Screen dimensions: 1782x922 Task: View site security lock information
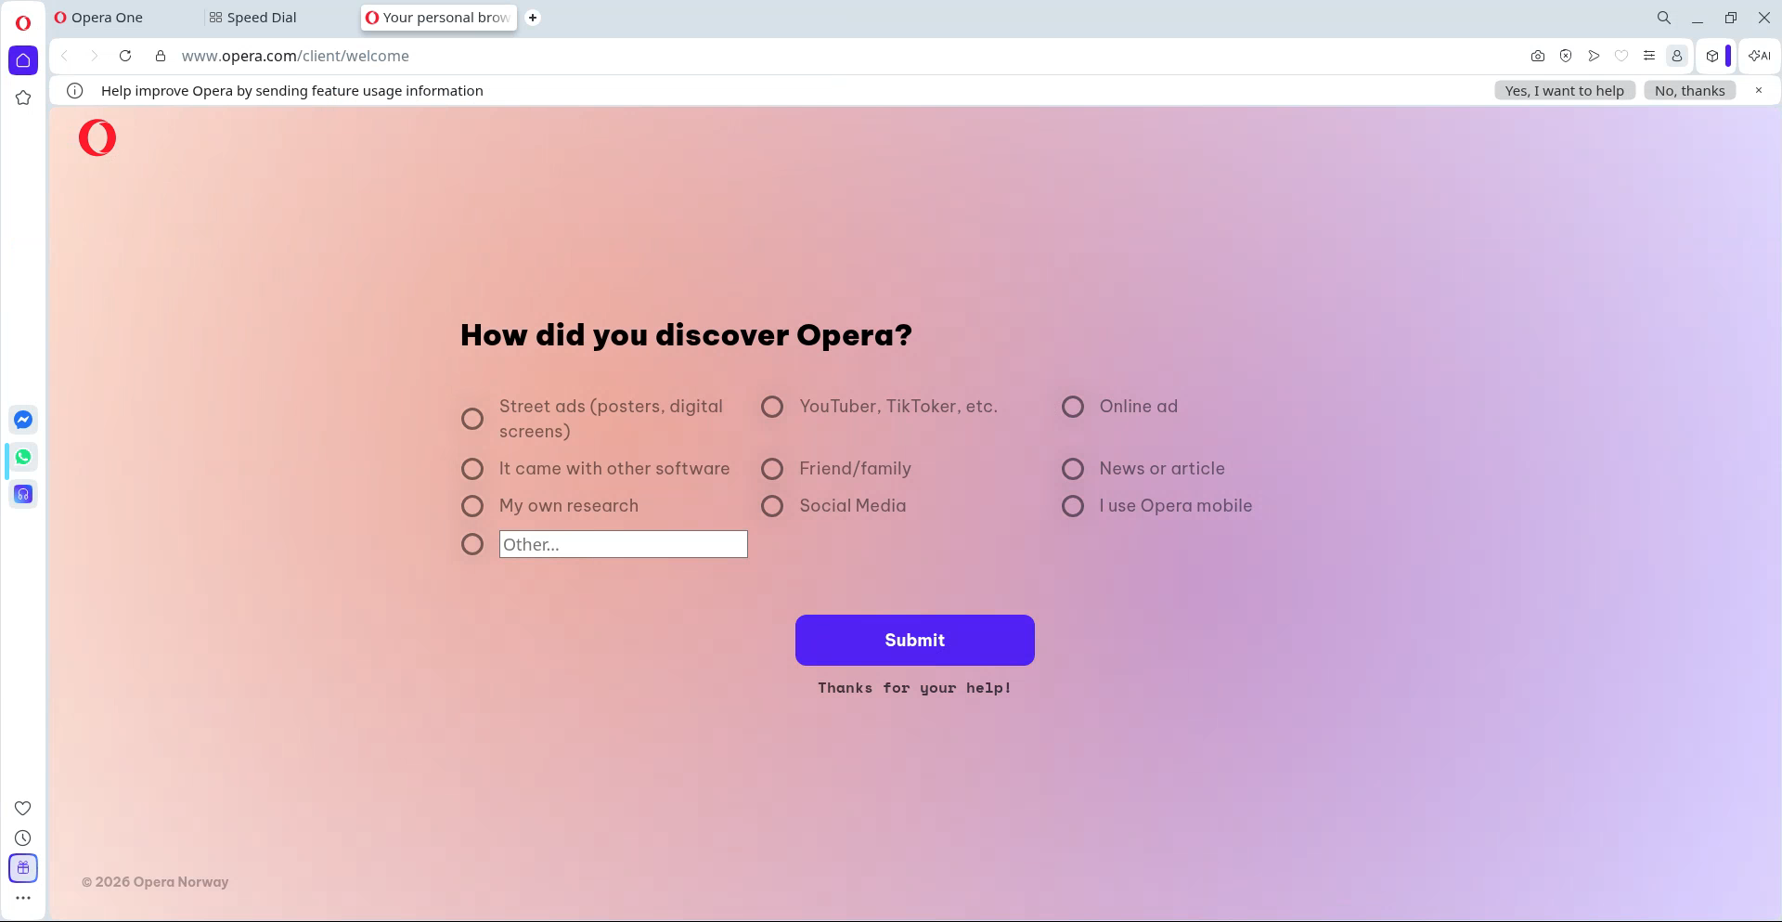pyautogui.click(x=161, y=56)
